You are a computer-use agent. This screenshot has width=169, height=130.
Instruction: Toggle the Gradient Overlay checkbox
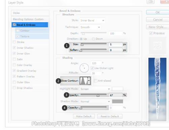pos(14,71)
